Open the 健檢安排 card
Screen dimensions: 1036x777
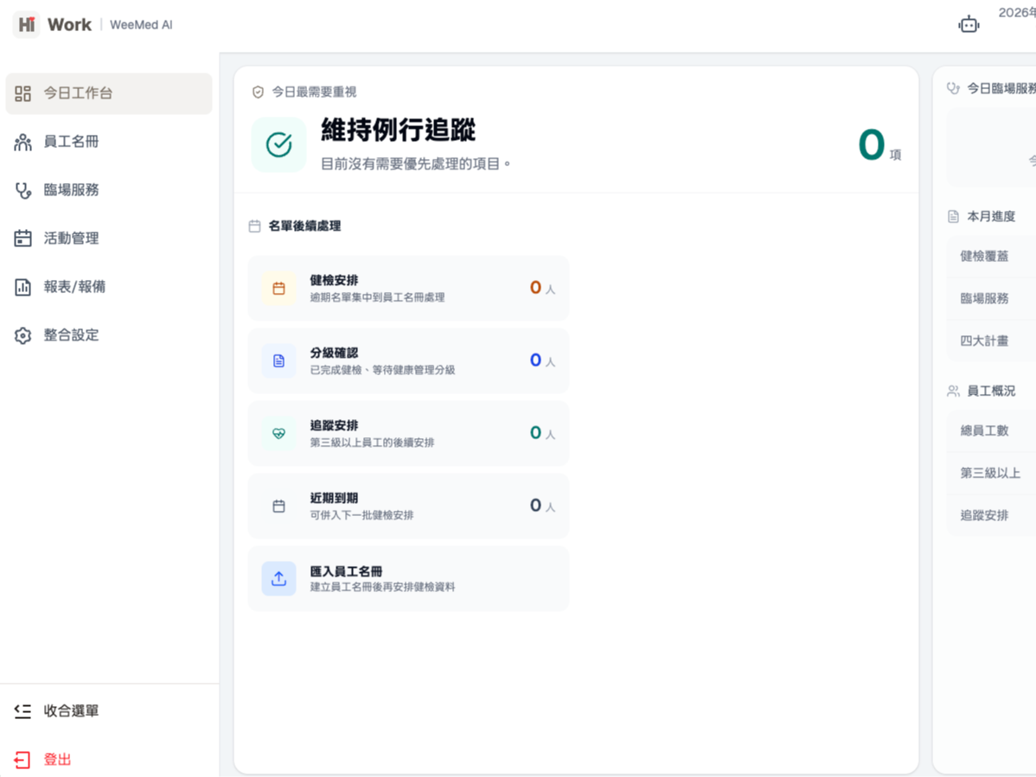408,289
